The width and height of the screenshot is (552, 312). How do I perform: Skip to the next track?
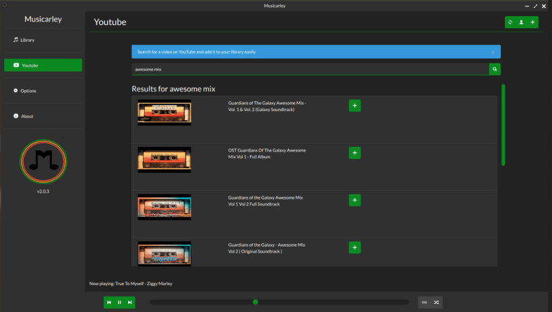[130, 302]
